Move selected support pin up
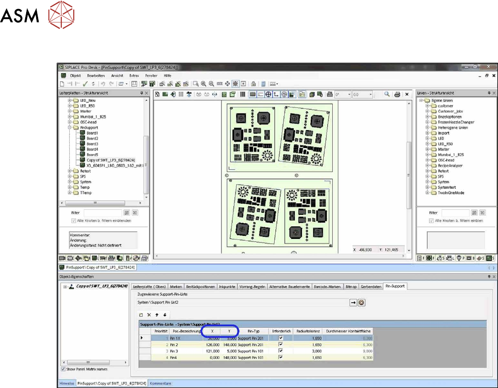The width and height of the screenshot is (498, 388). [157, 314]
